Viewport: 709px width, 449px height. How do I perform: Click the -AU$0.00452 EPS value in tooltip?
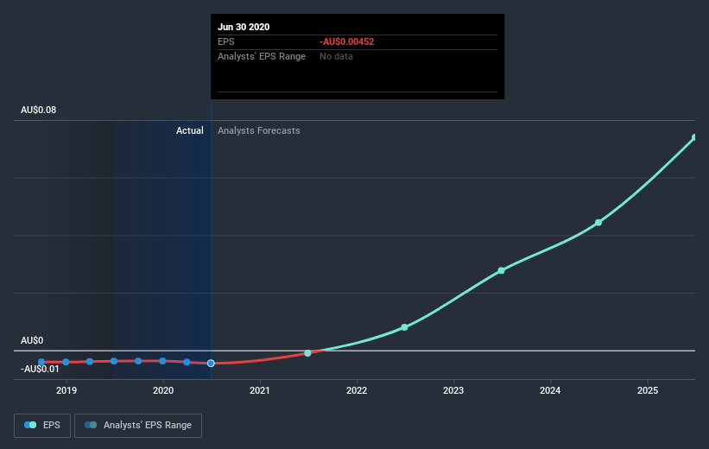click(347, 41)
